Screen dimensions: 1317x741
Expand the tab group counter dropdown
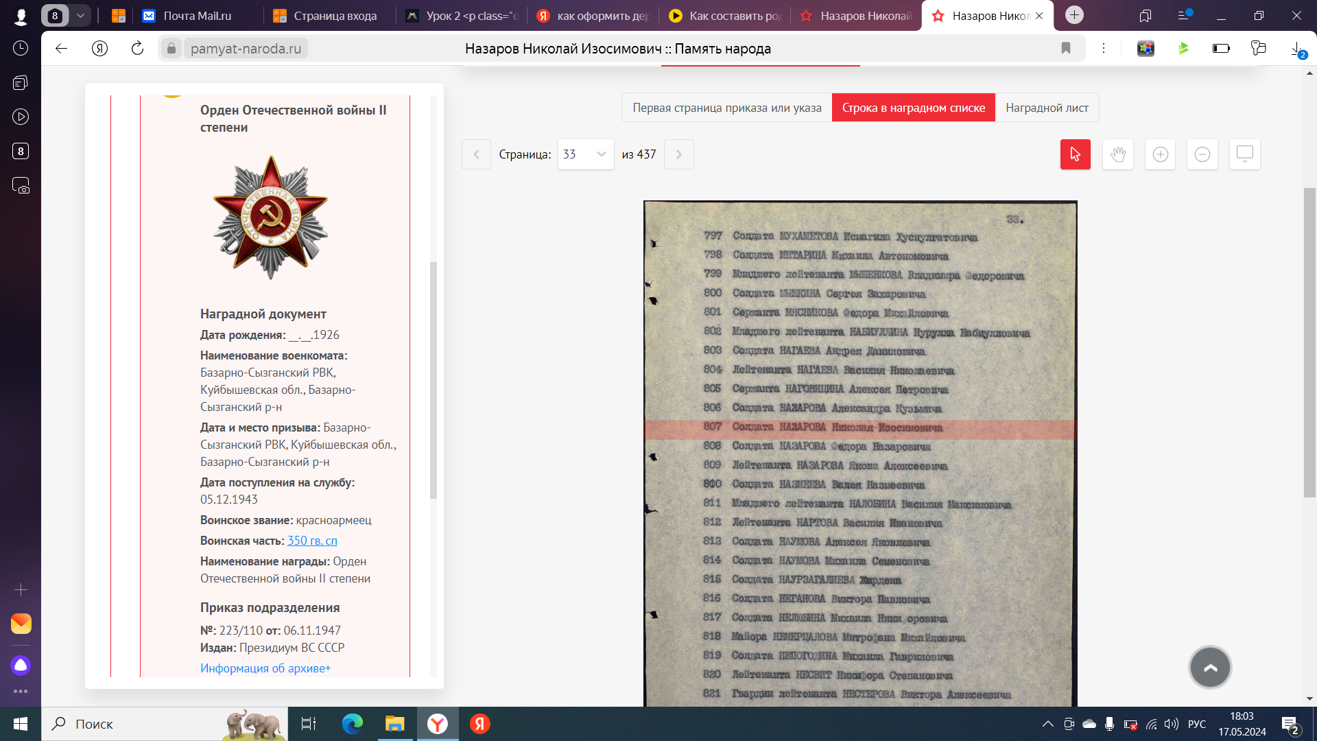80,15
